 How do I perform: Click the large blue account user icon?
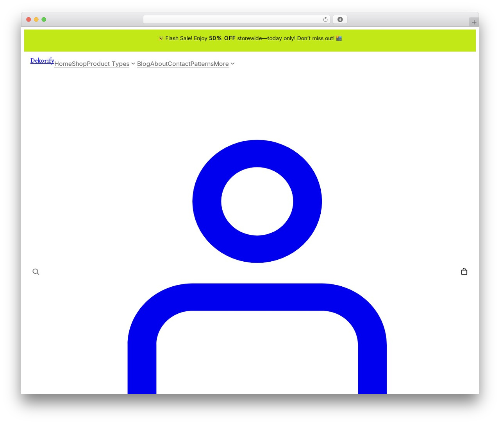[257, 266]
